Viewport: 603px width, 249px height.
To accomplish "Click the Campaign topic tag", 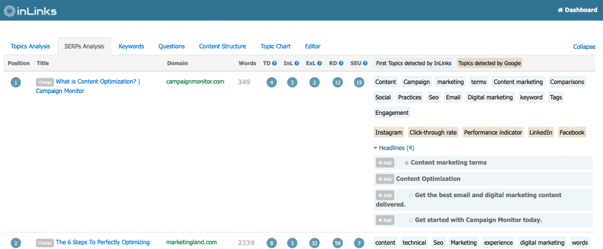I will (x=416, y=82).
